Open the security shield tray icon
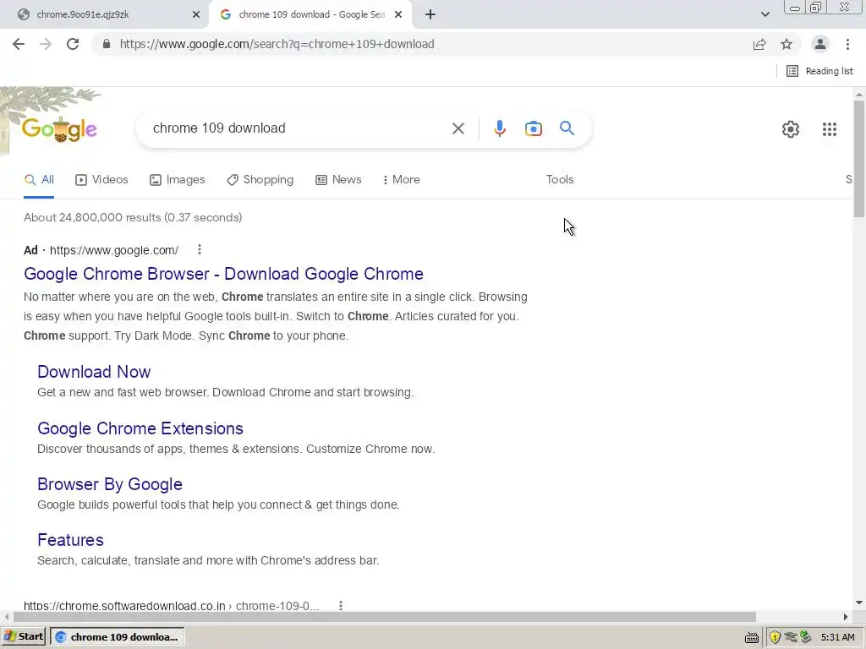Image resolution: width=866 pixels, height=649 pixels. click(775, 637)
